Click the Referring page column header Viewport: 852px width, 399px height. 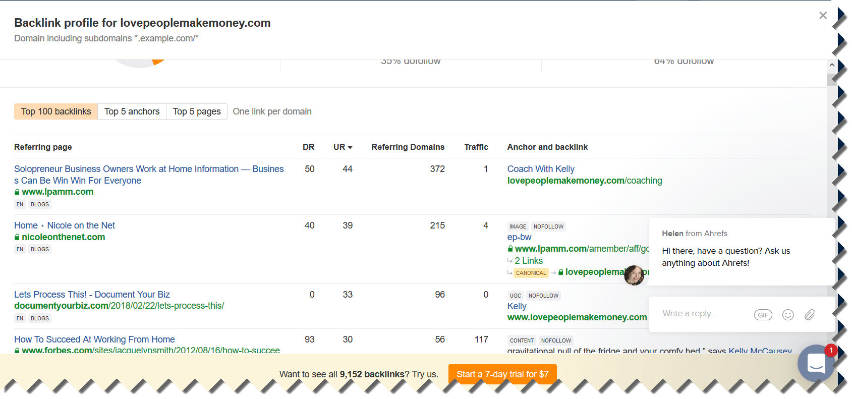click(43, 147)
